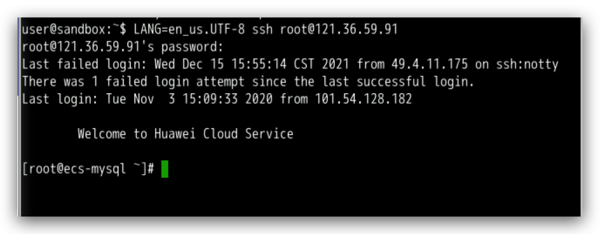Image resolution: width=600 pixels, height=234 pixels.
Task: Click the green cursor block at the prompt
Action: click(x=165, y=169)
